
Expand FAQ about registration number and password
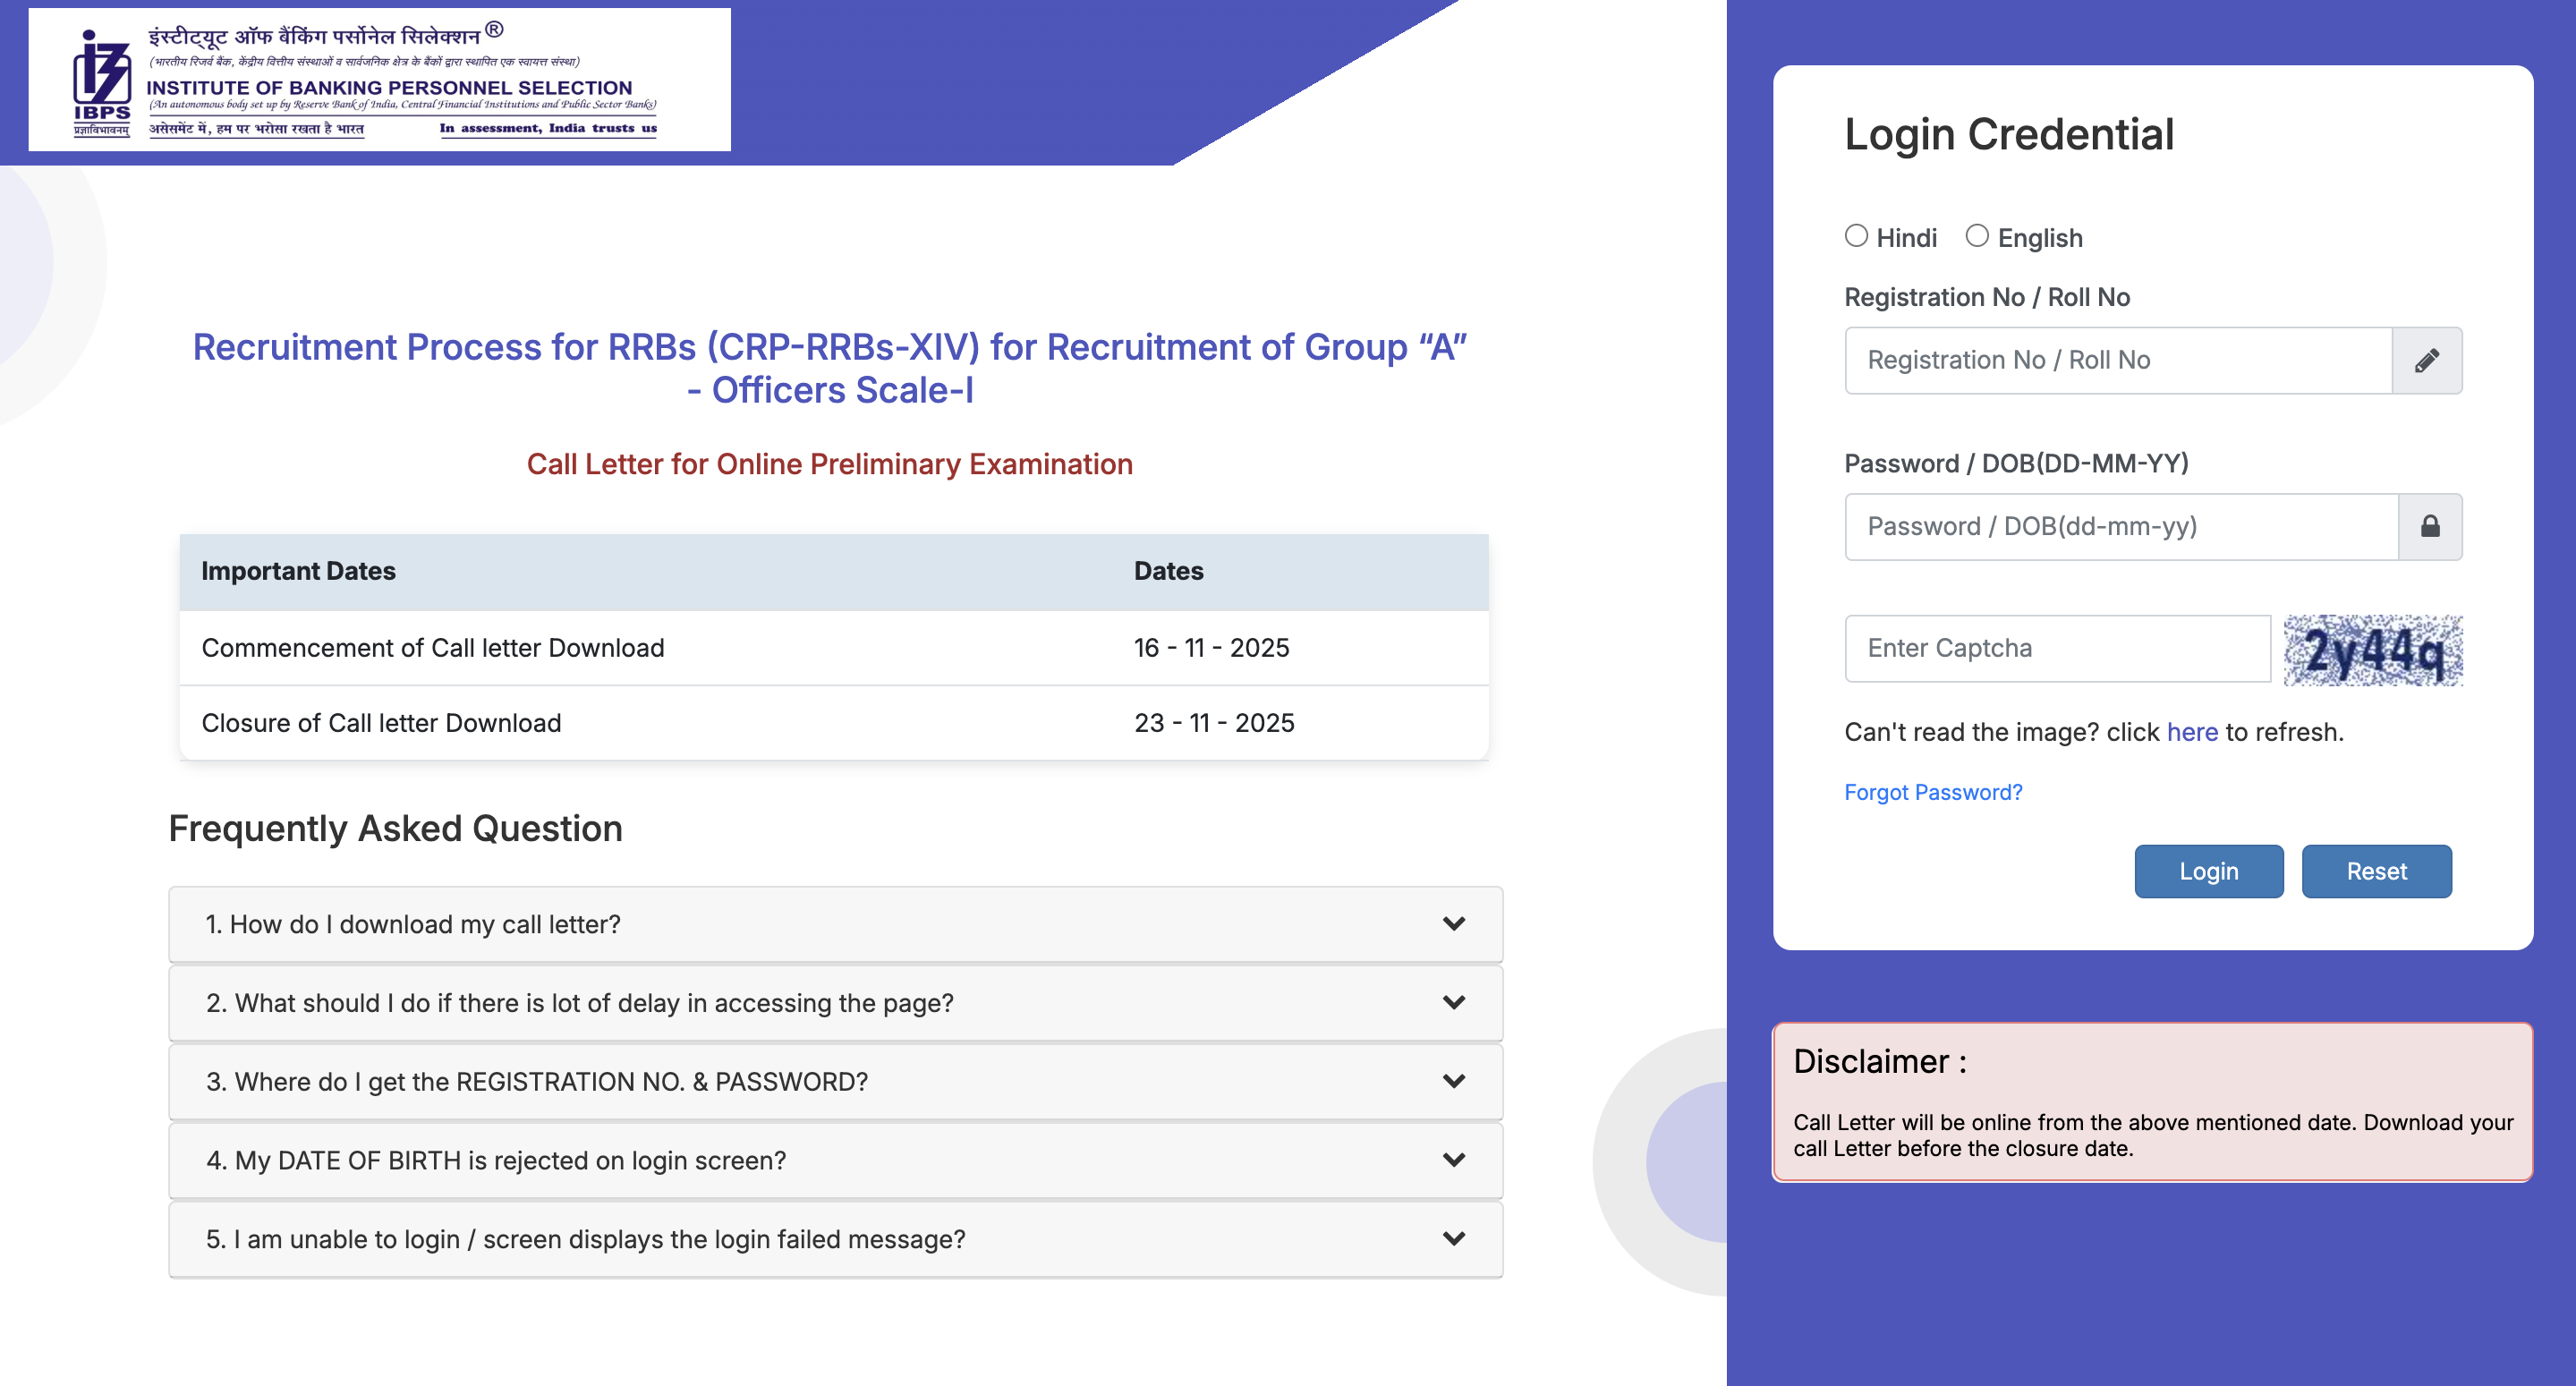[x=835, y=1081]
